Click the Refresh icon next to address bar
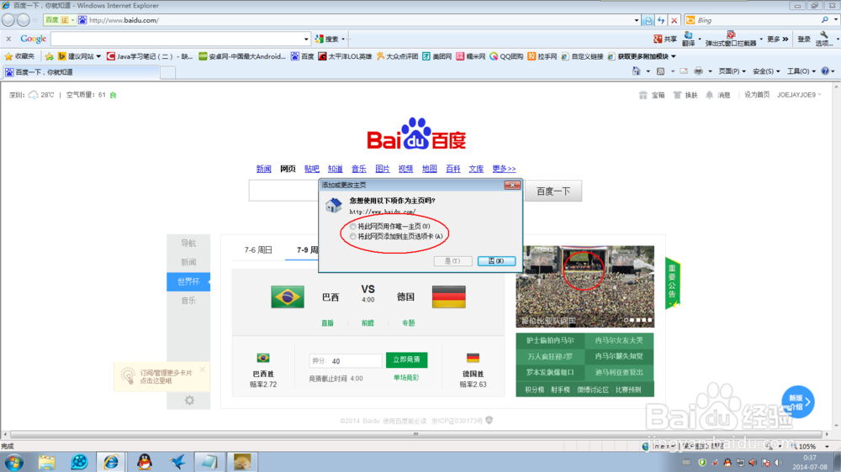This screenshot has width=841, height=472. [x=661, y=20]
